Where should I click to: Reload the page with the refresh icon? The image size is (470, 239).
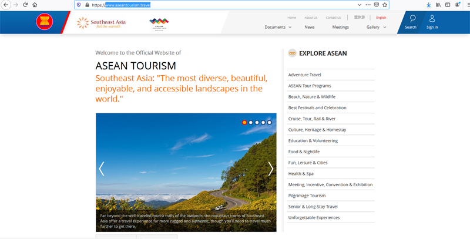tap(25, 5)
